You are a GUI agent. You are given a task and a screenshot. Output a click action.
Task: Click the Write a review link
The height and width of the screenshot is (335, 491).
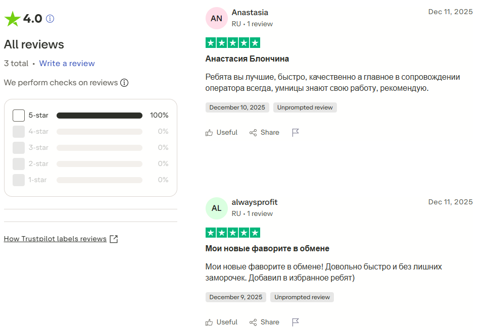tap(67, 64)
